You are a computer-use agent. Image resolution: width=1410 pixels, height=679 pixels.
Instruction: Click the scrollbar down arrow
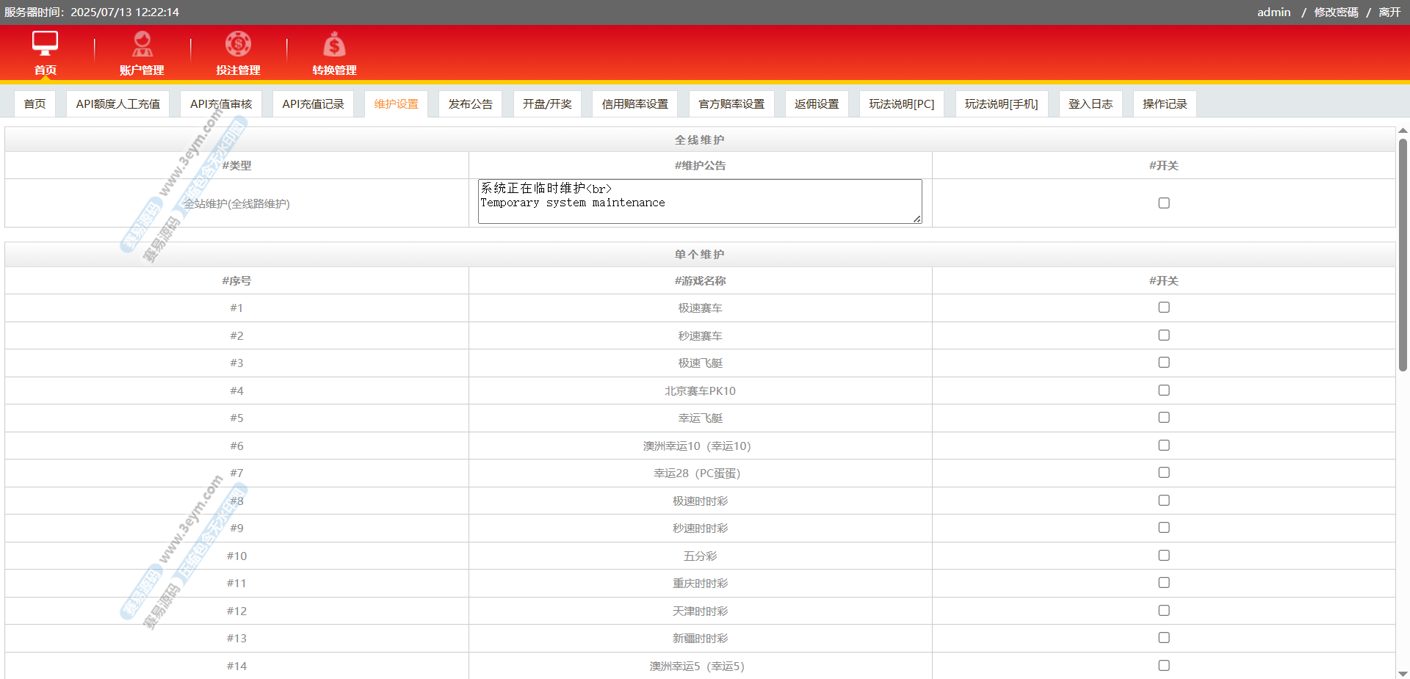point(1403,673)
